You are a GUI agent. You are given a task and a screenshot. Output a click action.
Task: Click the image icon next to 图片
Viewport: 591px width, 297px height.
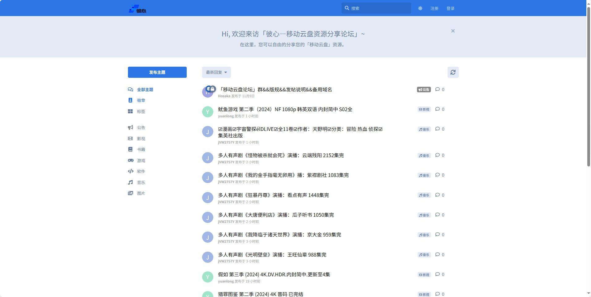coord(131,193)
